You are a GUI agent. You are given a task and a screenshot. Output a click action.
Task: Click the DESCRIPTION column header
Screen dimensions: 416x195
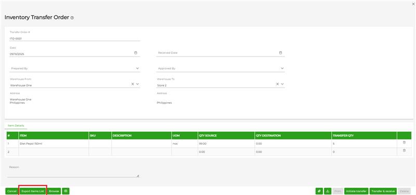[x=141, y=135]
